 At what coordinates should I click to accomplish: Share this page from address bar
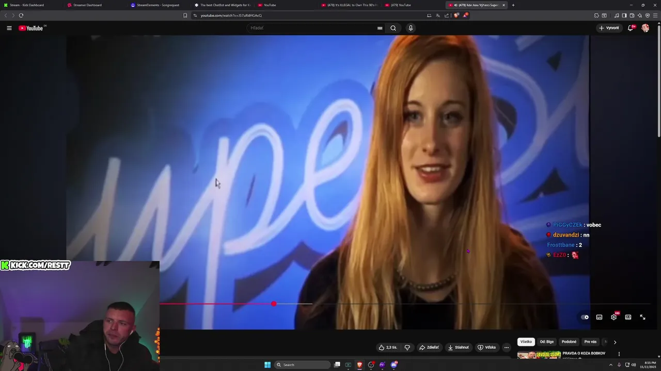point(447,15)
